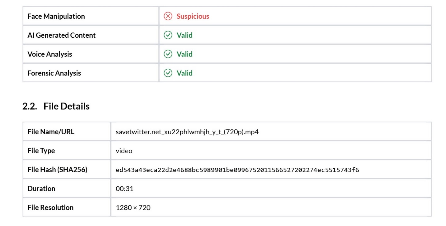Click the video file type value

pyautogui.click(x=124, y=151)
